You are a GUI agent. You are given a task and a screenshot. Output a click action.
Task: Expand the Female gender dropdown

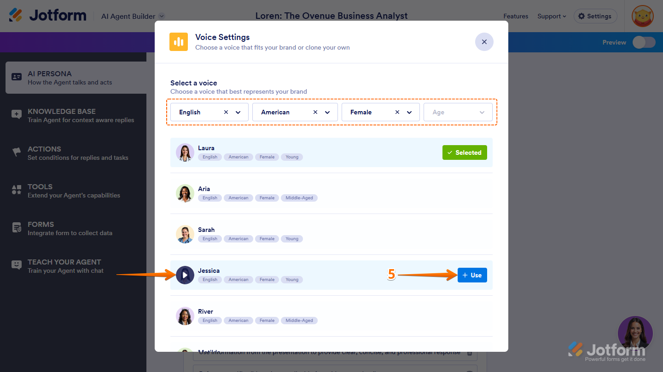[x=410, y=112]
